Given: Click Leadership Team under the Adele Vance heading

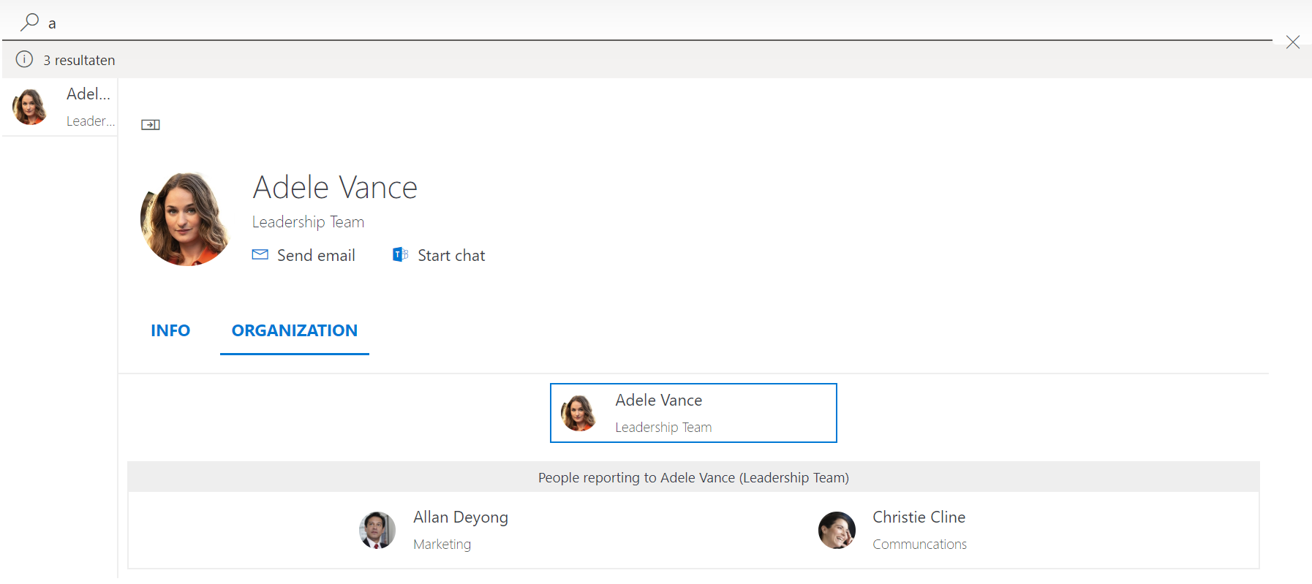Looking at the screenshot, I should click(x=308, y=221).
